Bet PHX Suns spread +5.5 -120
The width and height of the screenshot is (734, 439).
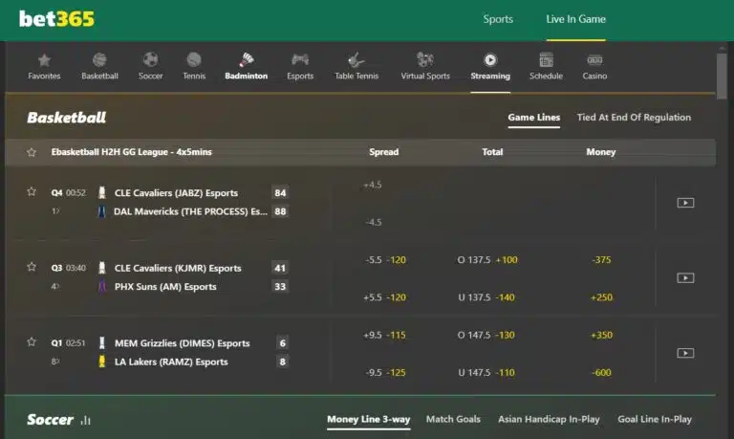point(384,297)
